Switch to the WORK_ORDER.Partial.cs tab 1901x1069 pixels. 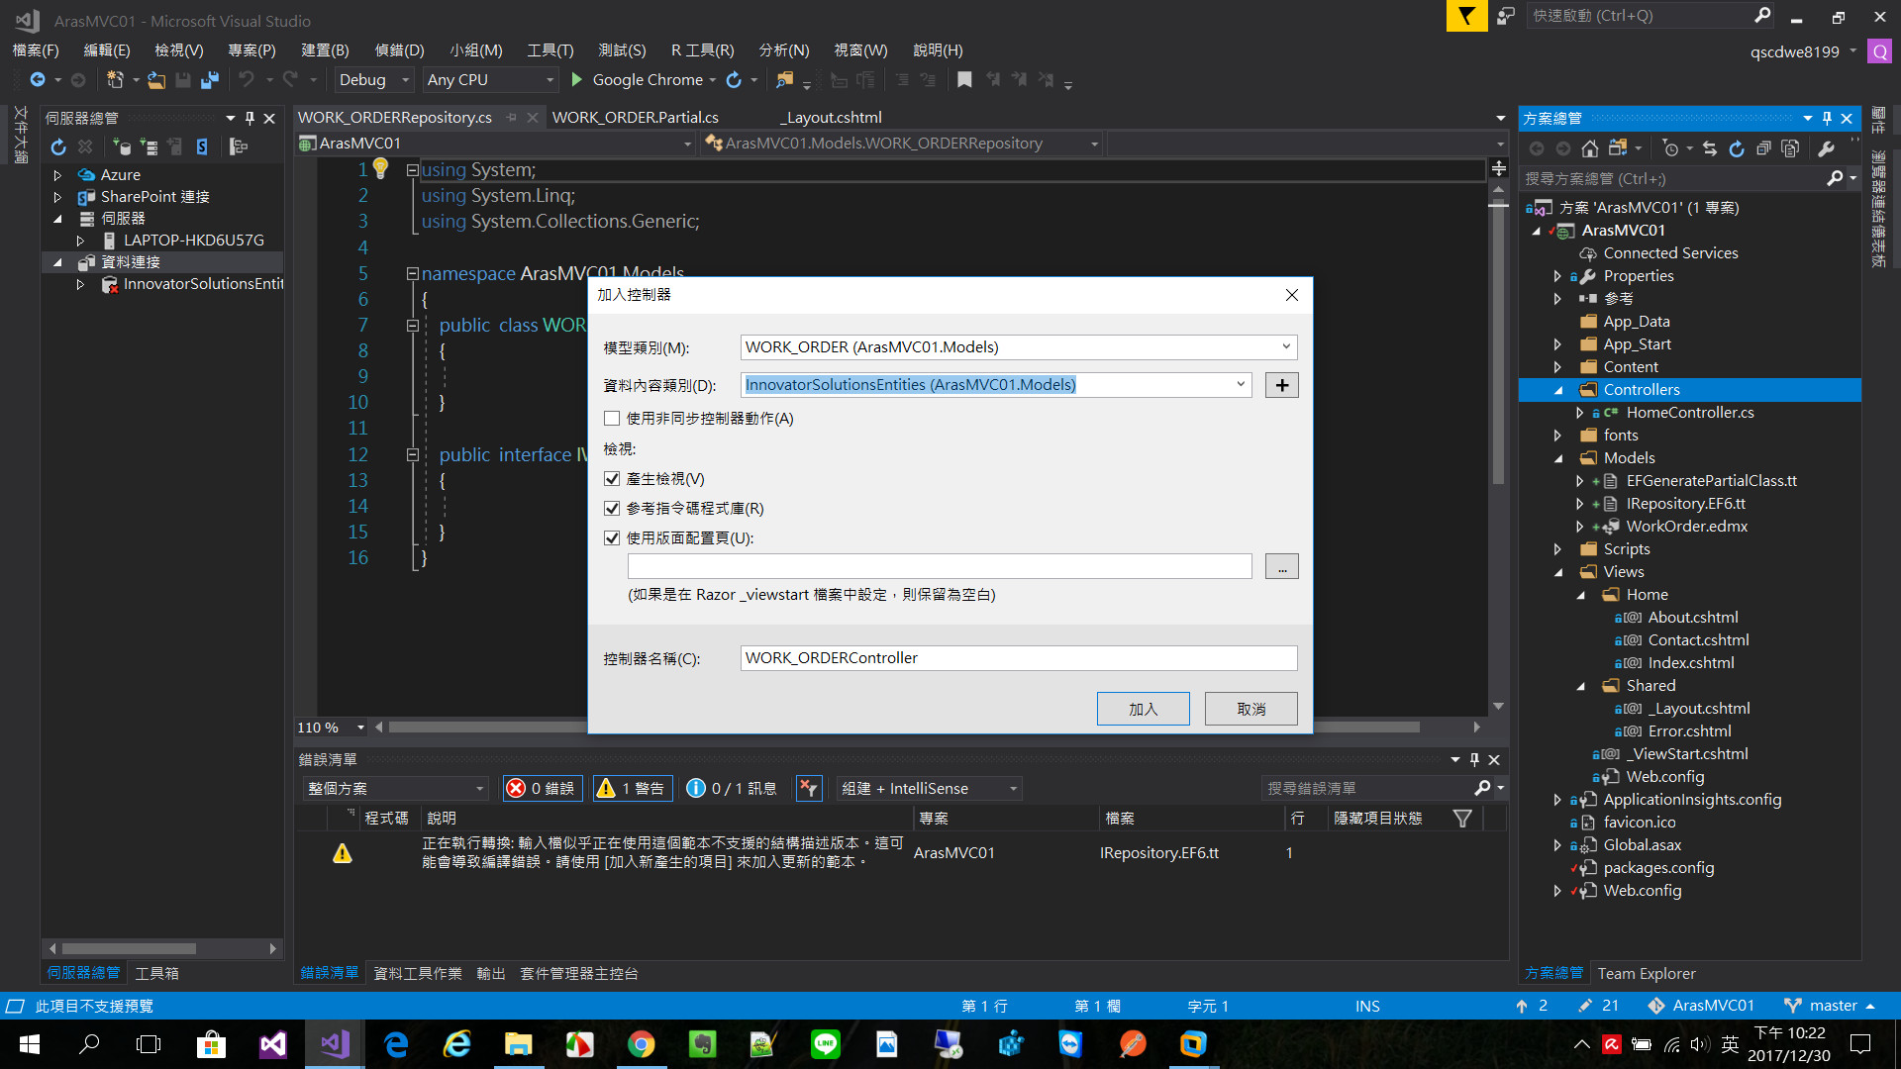pos(635,117)
